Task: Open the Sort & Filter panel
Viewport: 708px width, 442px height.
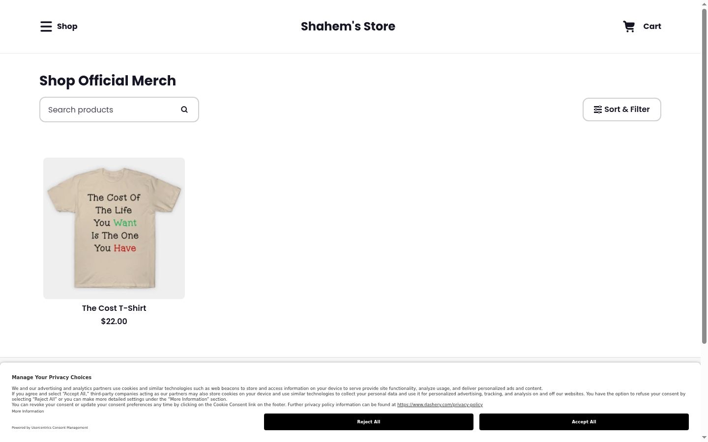Action: click(622, 110)
